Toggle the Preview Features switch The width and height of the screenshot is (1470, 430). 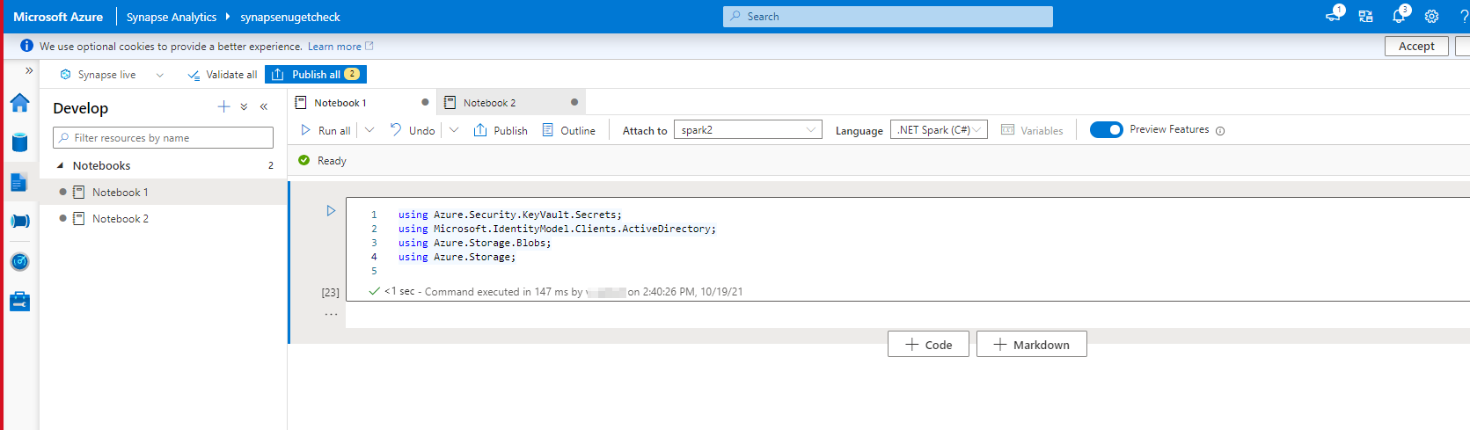tap(1106, 129)
